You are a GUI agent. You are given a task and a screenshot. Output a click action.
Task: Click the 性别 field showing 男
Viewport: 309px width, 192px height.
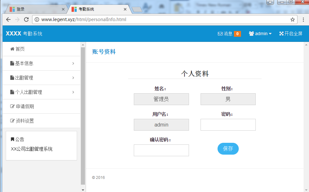228,99
